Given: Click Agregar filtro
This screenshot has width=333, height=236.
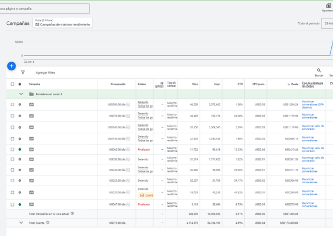Looking at the screenshot, I should pyautogui.click(x=46, y=73).
